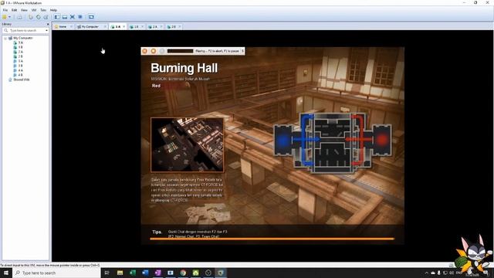Close the 2 A tab

(x=161, y=27)
